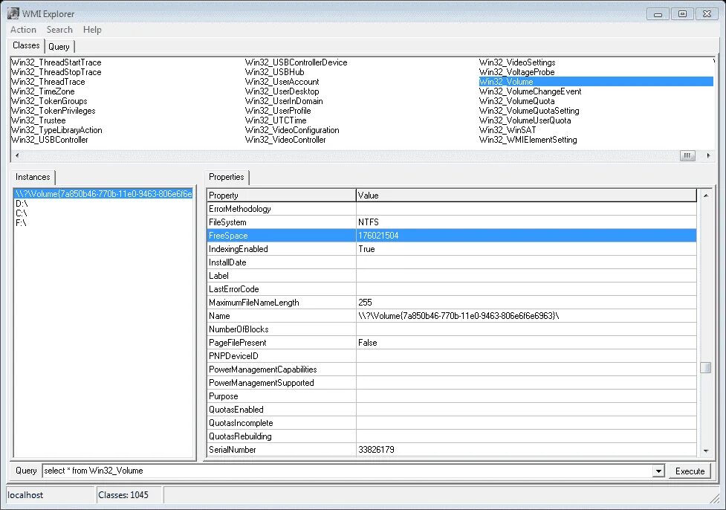This screenshot has width=726, height=510.
Task: Select the Win32_ThreadStopTrace class
Action: point(56,72)
